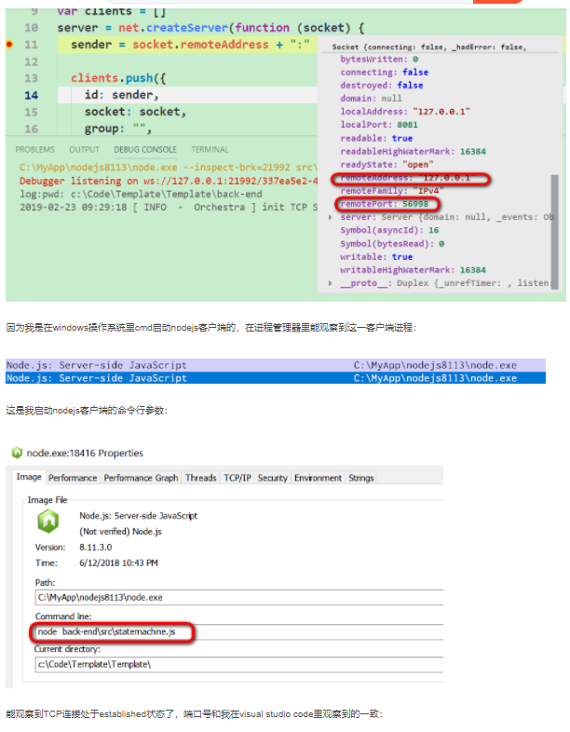Click the bytesWritten: 0 property
Image resolution: width=570 pixels, height=732 pixels.
[x=379, y=60]
